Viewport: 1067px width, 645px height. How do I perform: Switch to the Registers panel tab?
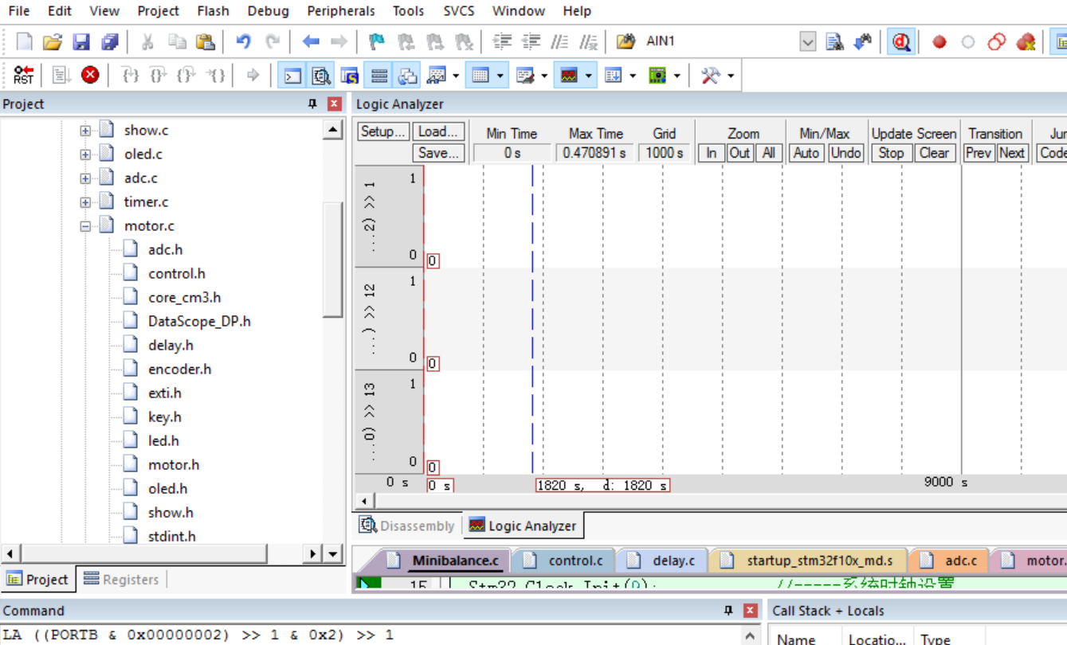[x=121, y=580]
